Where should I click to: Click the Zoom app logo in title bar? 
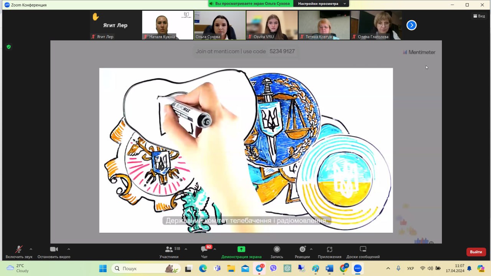pos(7,5)
